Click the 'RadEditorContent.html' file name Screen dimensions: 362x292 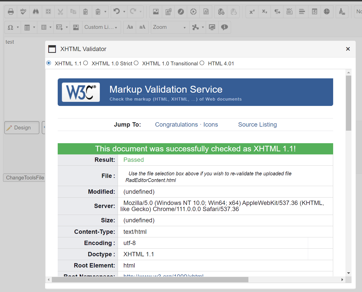coord(151,180)
